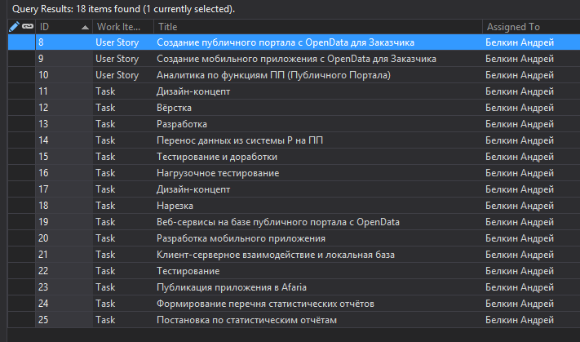
Task: Select 'Постановка по статистическим отчётам' title
Action: pyautogui.click(x=246, y=320)
